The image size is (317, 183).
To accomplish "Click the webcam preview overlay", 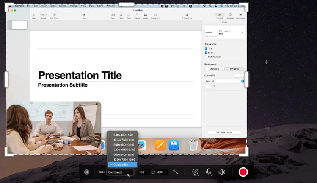I will click(x=54, y=128).
